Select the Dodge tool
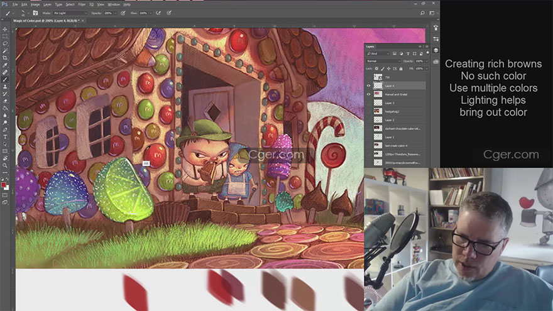Screen dimensions: 553x311 pyautogui.click(x=5, y=123)
